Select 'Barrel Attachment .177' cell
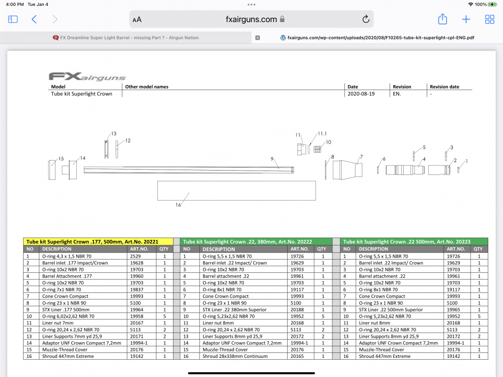This screenshot has height=377, width=503. 83,276
